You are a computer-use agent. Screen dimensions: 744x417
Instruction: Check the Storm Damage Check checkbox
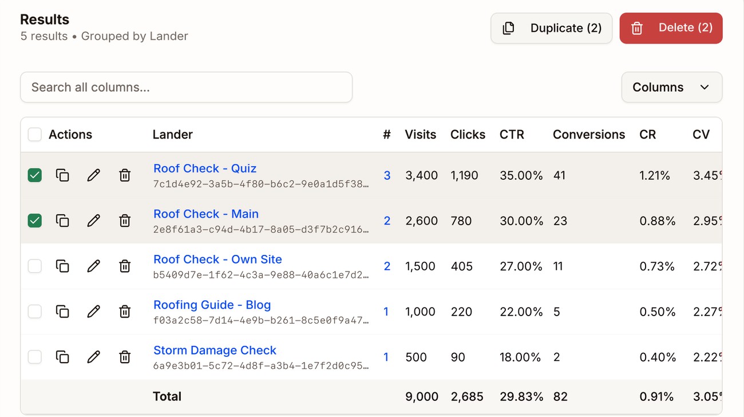click(35, 357)
